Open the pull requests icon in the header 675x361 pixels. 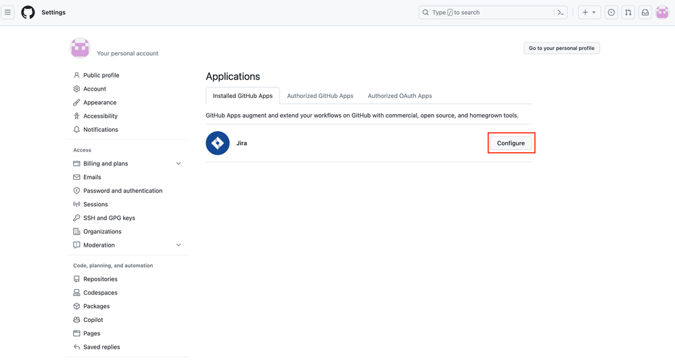[628, 12]
